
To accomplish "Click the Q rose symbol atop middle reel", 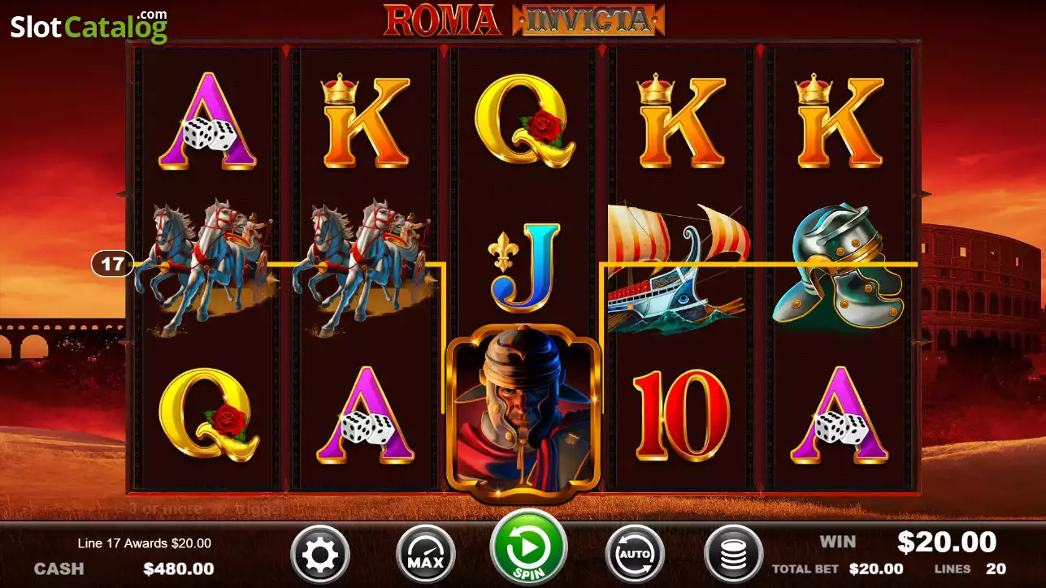I will coord(525,121).
